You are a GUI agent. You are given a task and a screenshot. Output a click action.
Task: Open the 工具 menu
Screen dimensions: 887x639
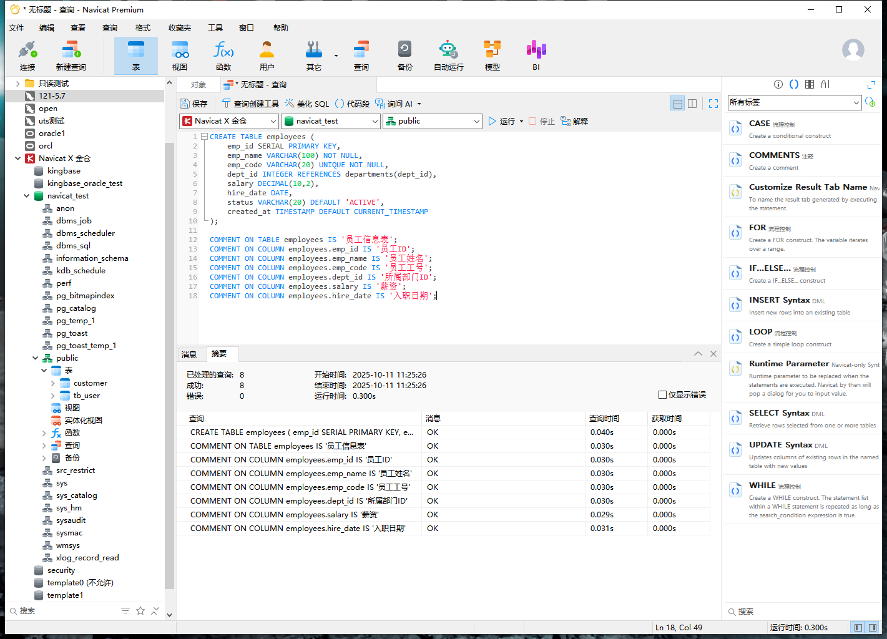(215, 27)
